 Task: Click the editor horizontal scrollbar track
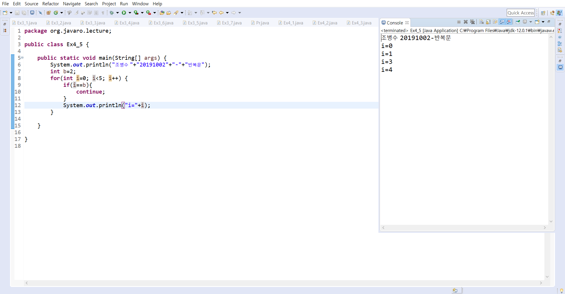pos(284,283)
